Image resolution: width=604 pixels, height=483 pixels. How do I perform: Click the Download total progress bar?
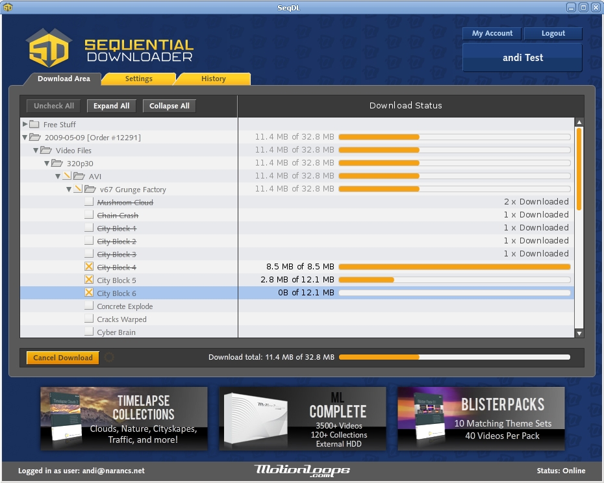(x=455, y=357)
